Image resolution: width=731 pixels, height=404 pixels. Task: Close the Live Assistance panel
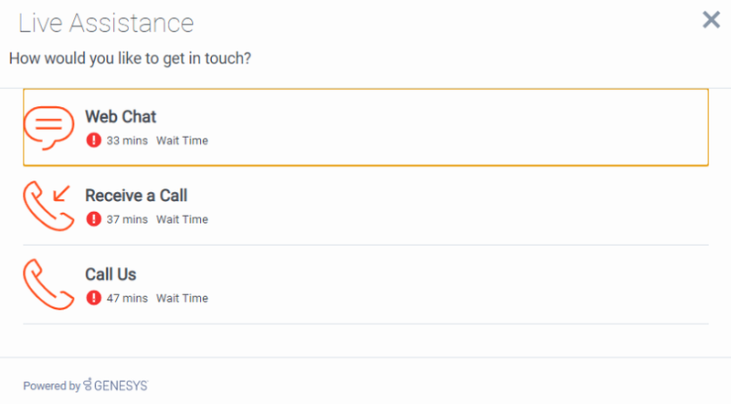(x=712, y=19)
